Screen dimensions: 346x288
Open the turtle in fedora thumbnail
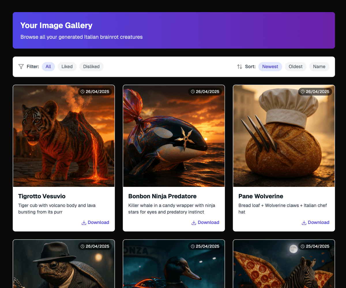click(x=64, y=266)
